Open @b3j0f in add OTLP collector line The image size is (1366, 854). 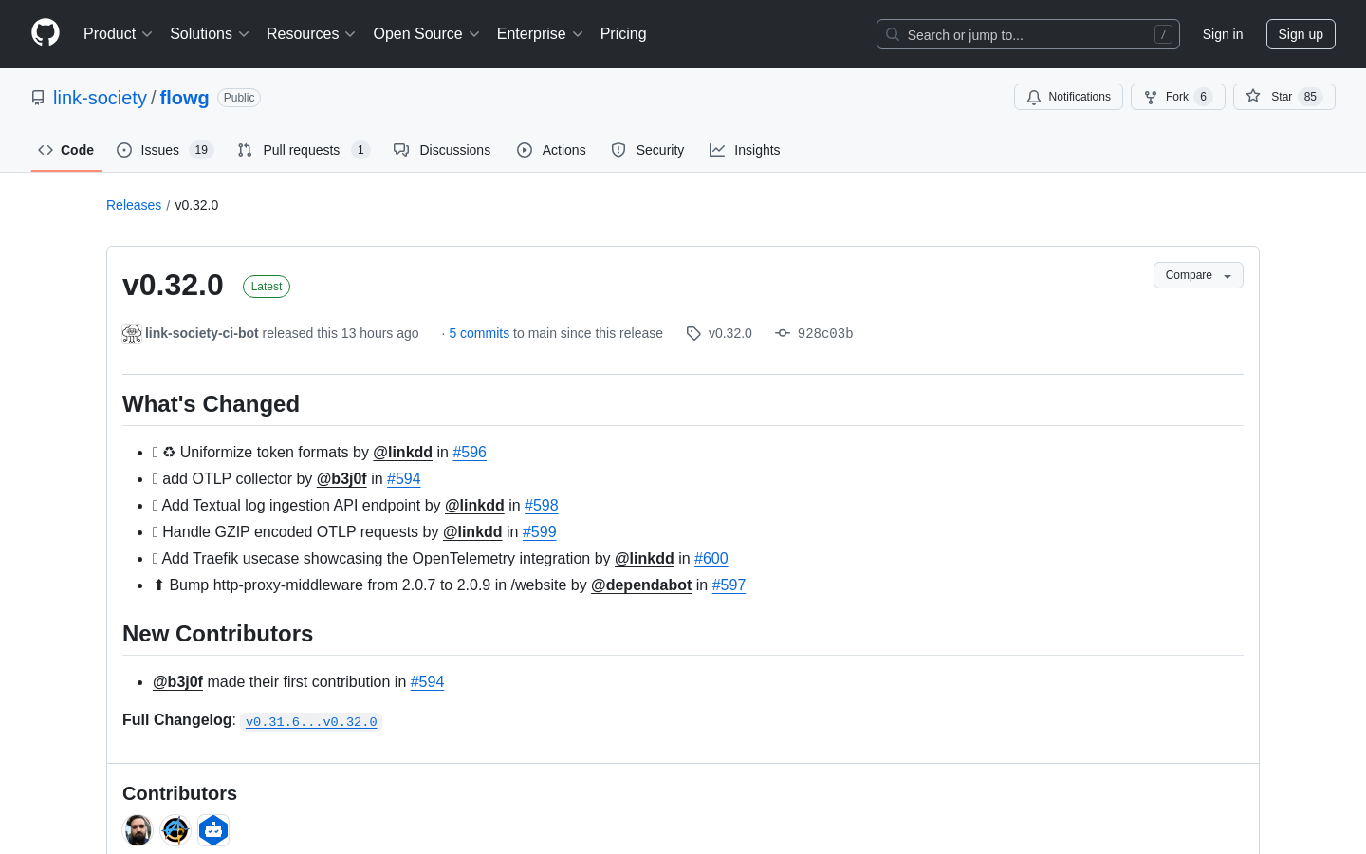(x=341, y=478)
